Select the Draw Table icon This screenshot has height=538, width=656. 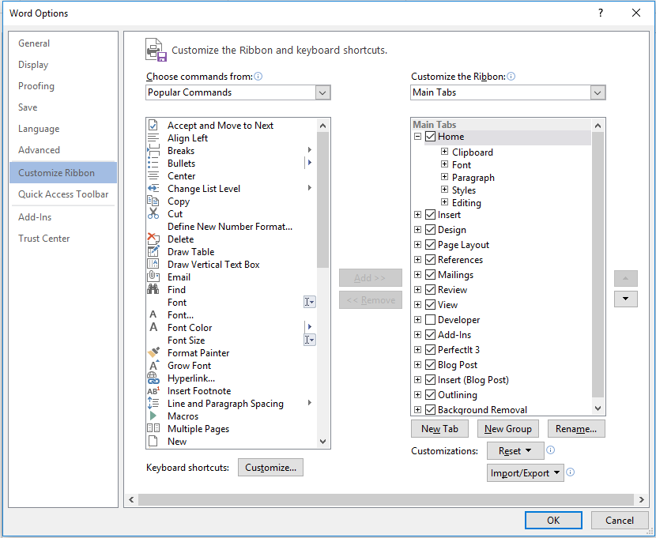tap(153, 251)
